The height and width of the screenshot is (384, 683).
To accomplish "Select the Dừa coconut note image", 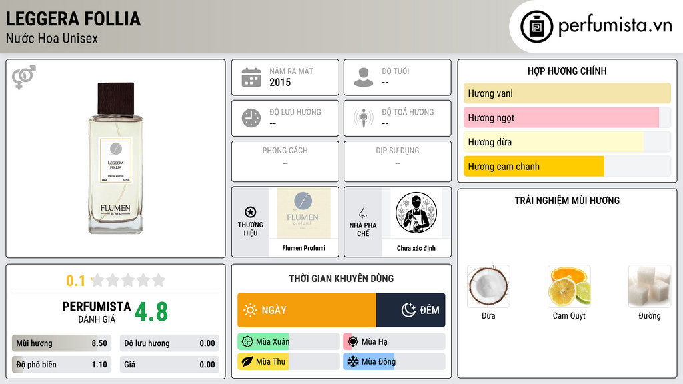I will 488,287.
